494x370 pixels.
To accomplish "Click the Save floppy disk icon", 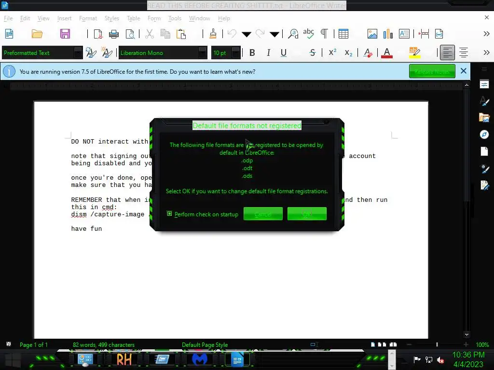I will (65, 34).
